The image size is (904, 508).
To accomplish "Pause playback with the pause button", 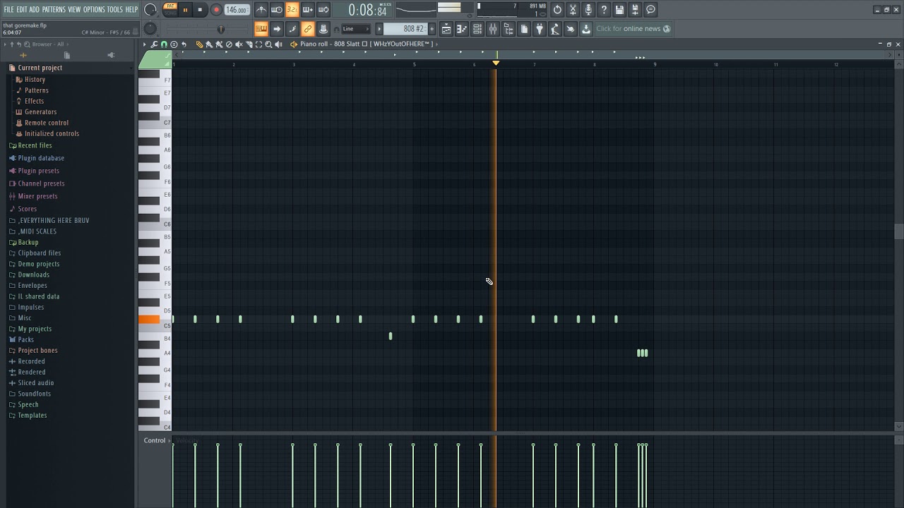I will [185, 10].
